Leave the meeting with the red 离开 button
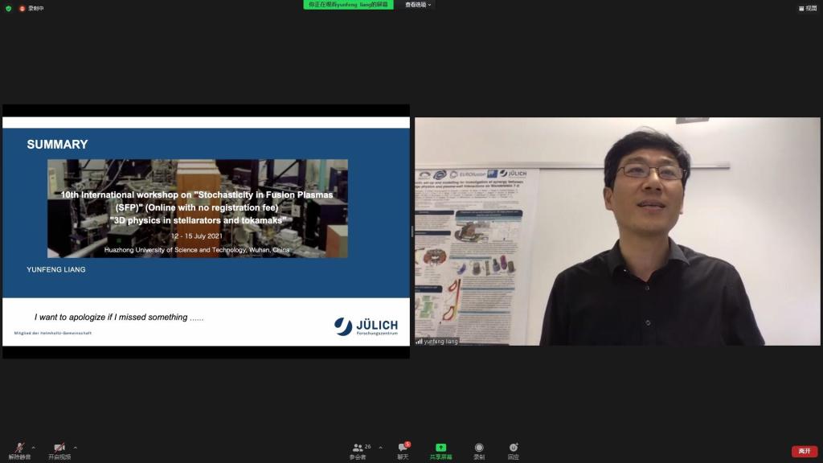The image size is (823, 463). point(804,451)
